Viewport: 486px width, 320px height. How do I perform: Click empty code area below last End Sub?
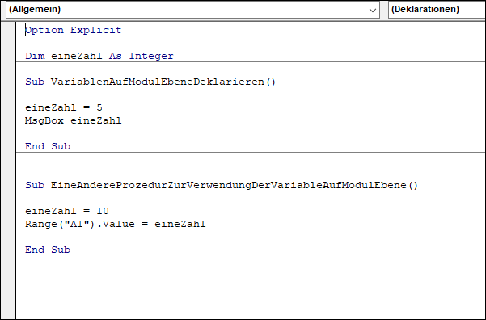tap(251, 287)
